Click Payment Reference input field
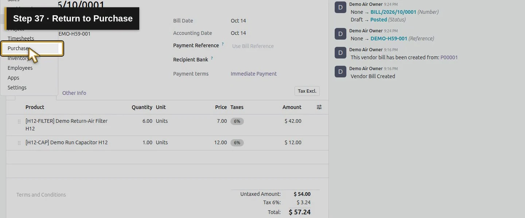 275,46
